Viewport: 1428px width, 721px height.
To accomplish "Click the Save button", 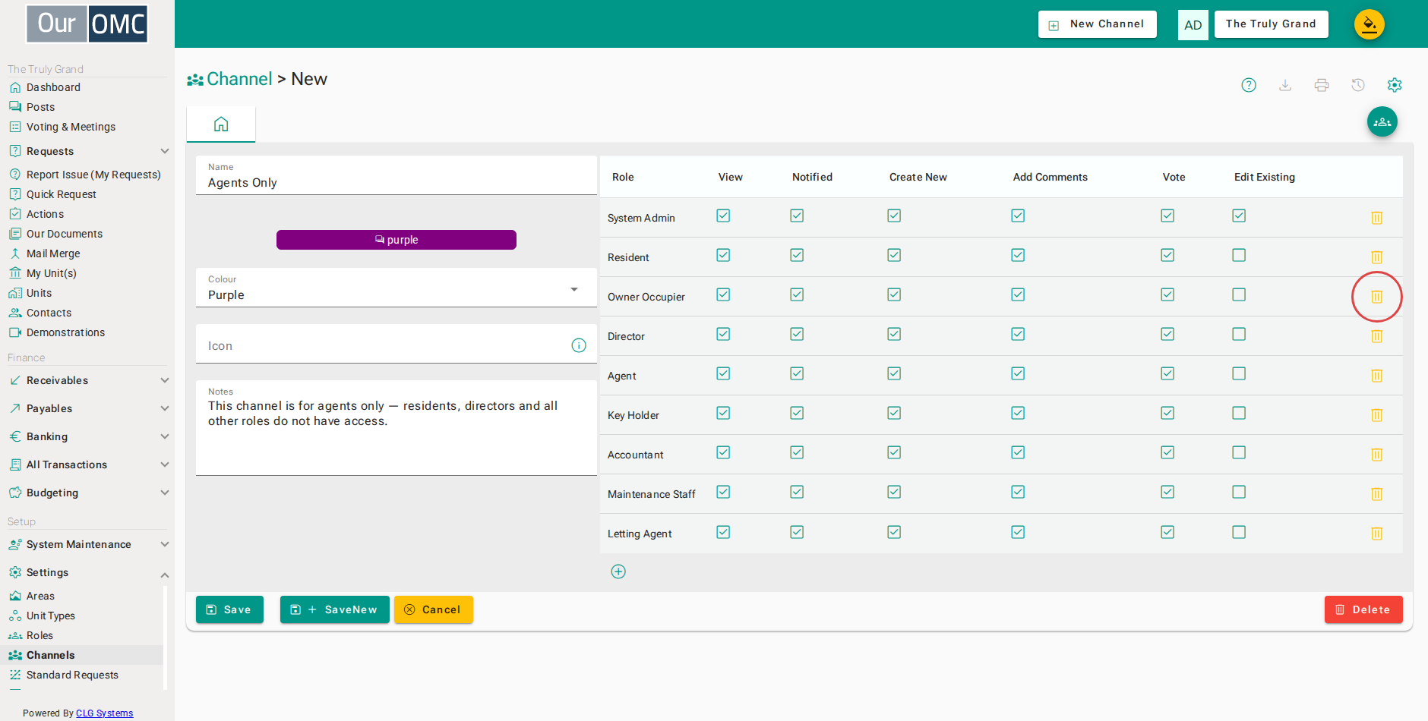I will pyautogui.click(x=229, y=609).
